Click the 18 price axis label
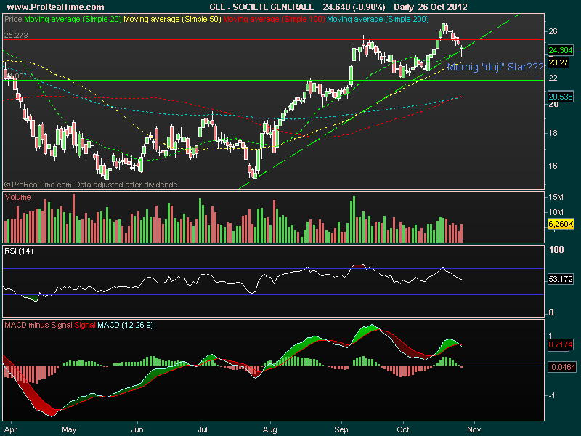Viewport: 581px width, 436px height. point(553,133)
